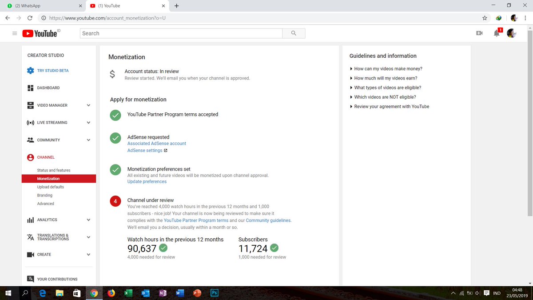Reload the page with the browser refresh button

click(30, 18)
